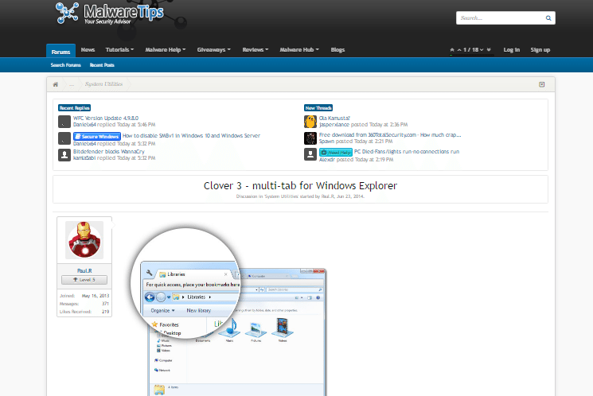Click kamlaSabi username

pyautogui.click(x=84, y=158)
